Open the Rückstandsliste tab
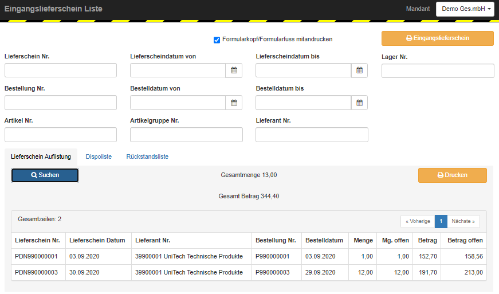 tap(147, 156)
